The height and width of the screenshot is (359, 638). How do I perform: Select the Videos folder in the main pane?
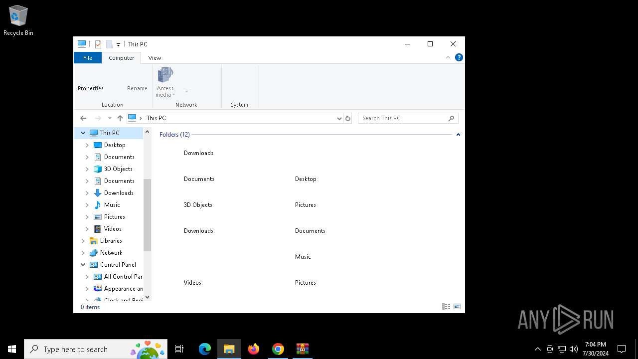click(x=192, y=283)
